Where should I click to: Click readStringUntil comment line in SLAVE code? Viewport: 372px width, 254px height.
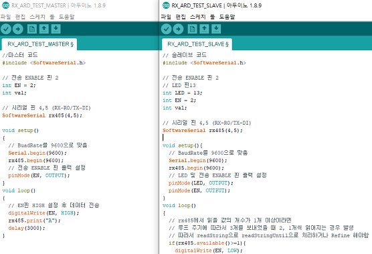pos(269,235)
